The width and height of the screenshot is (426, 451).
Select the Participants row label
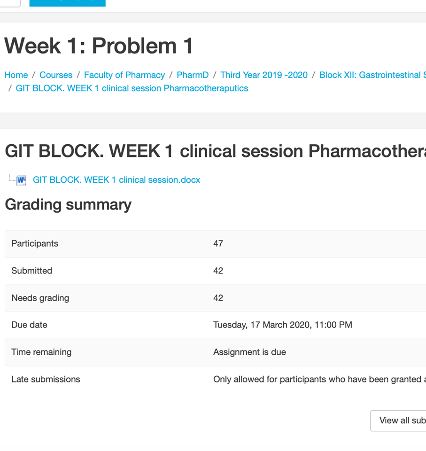(35, 243)
